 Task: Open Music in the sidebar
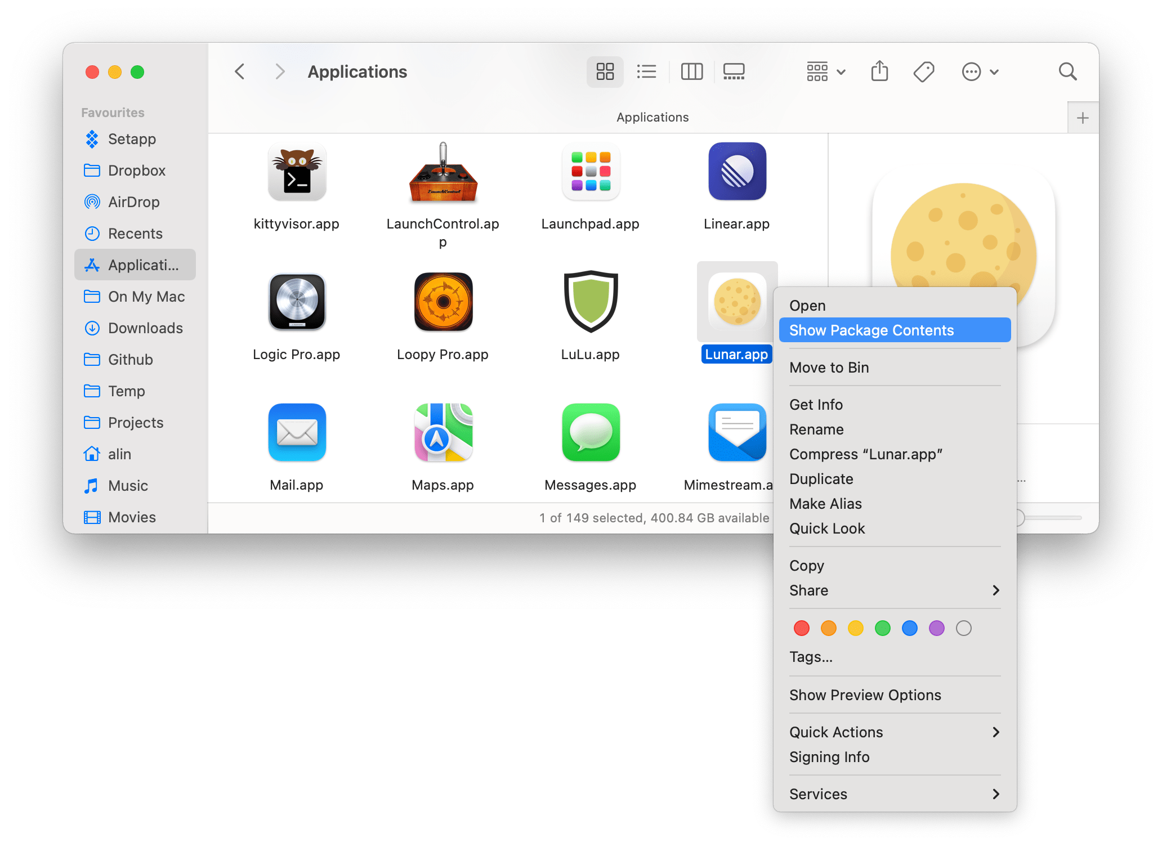135,486
